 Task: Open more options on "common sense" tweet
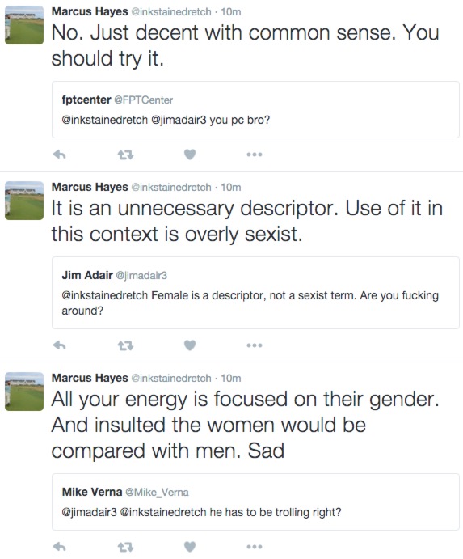point(255,155)
